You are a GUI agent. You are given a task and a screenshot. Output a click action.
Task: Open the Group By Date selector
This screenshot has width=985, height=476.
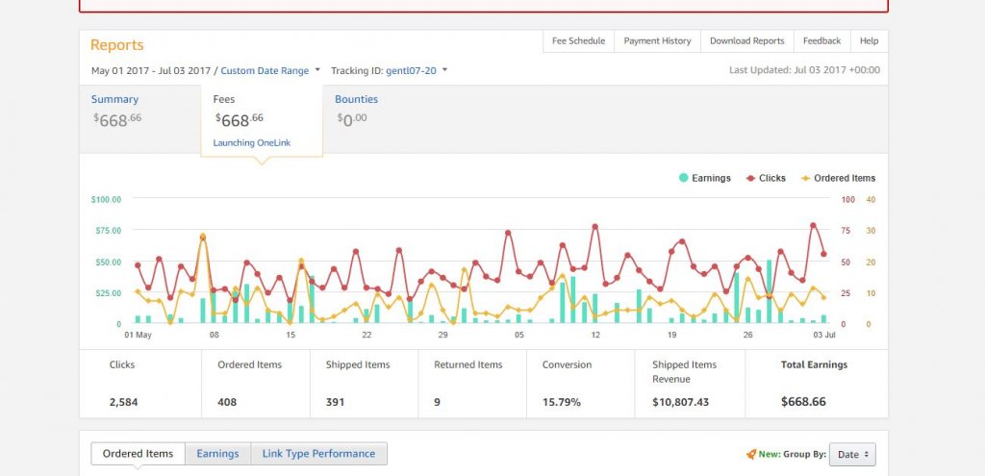tap(852, 454)
